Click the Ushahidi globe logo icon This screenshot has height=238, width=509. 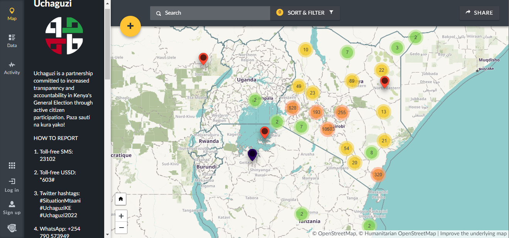pyautogui.click(x=12, y=228)
